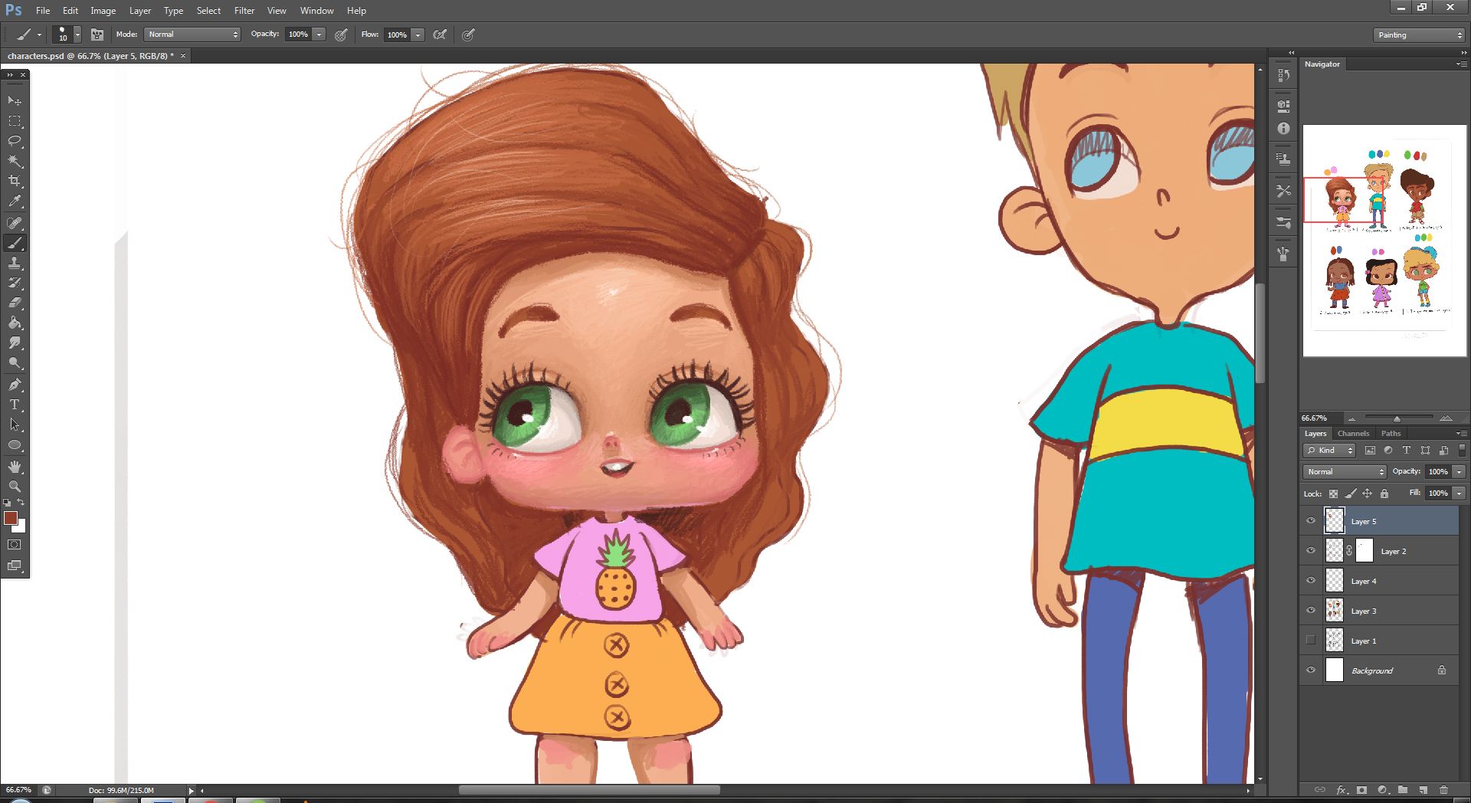1471x803 pixels.
Task: Click the delete layer trash icon
Action: [x=1443, y=789]
